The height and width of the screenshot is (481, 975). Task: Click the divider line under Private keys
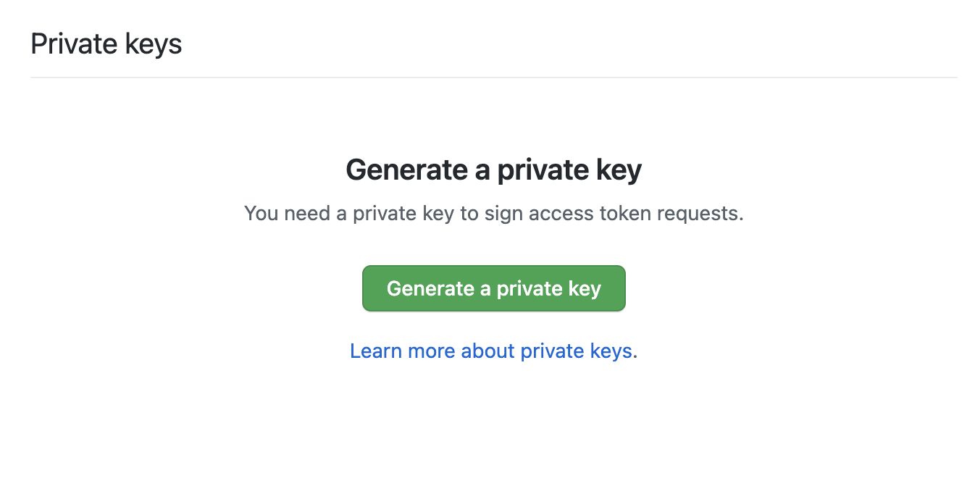[493, 77]
